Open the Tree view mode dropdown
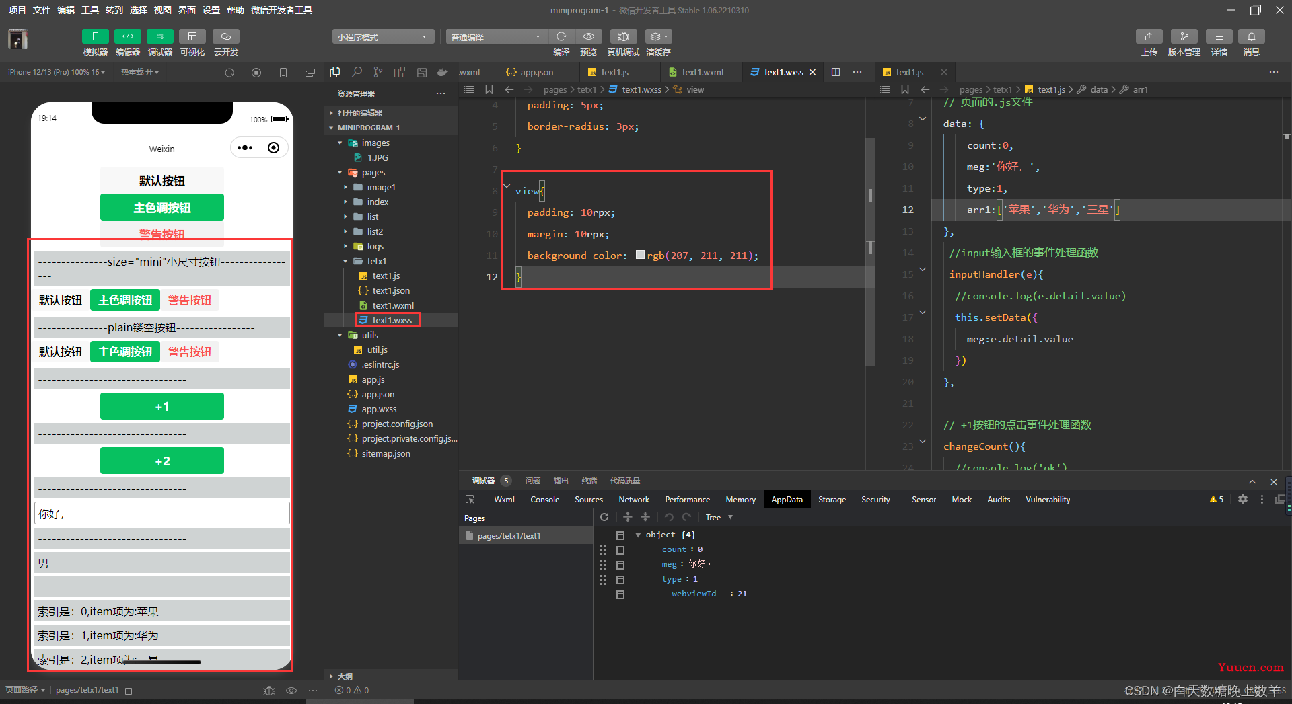Image resolution: width=1292 pixels, height=704 pixels. 719,517
